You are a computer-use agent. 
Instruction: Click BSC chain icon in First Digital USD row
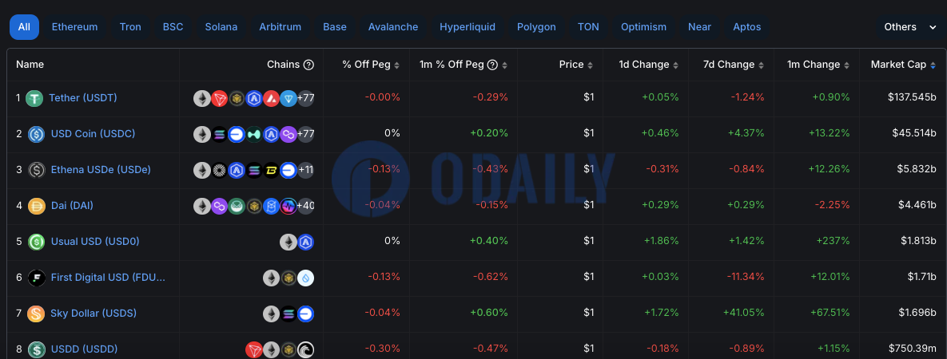pyautogui.click(x=288, y=278)
